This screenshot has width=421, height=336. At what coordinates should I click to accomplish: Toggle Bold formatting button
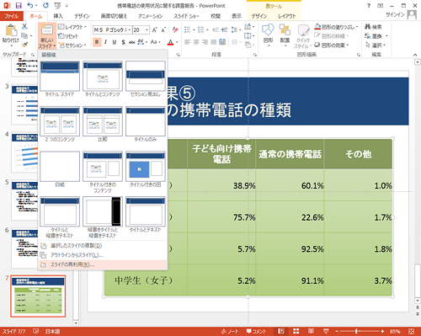tap(97, 42)
